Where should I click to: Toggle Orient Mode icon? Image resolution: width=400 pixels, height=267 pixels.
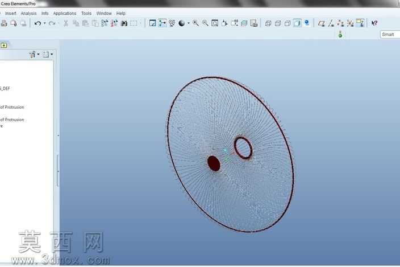tap(172, 23)
